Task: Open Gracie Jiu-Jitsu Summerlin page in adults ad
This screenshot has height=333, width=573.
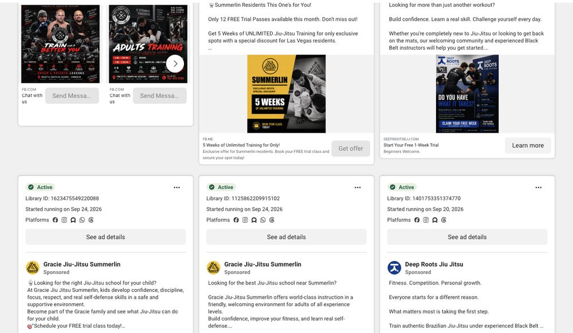Action: pos(263,264)
